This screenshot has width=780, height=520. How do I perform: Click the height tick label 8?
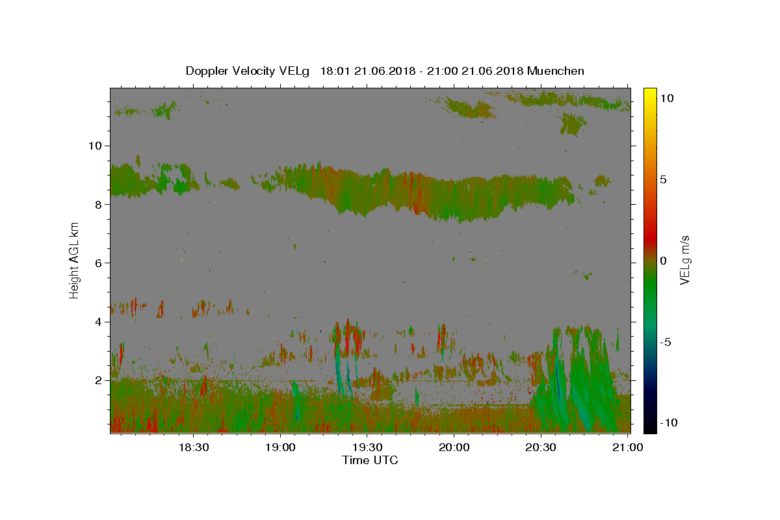point(99,204)
